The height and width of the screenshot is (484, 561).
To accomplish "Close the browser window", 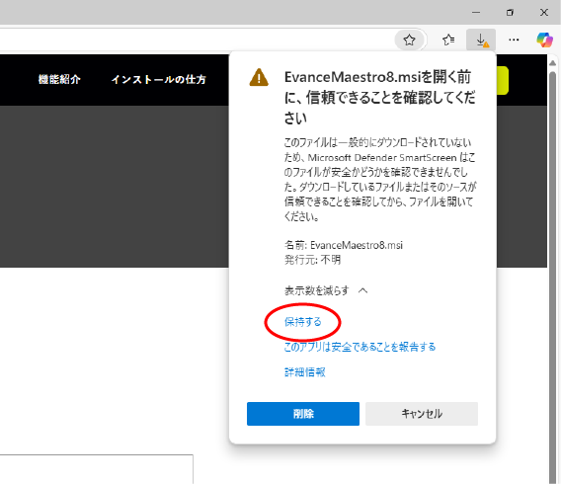I will (x=544, y=12).
